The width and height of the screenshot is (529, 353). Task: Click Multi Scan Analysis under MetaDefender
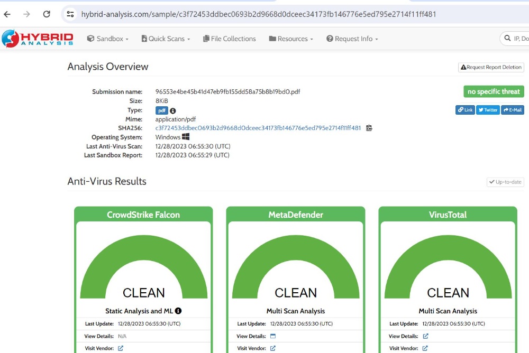click(x=296, y=311)
